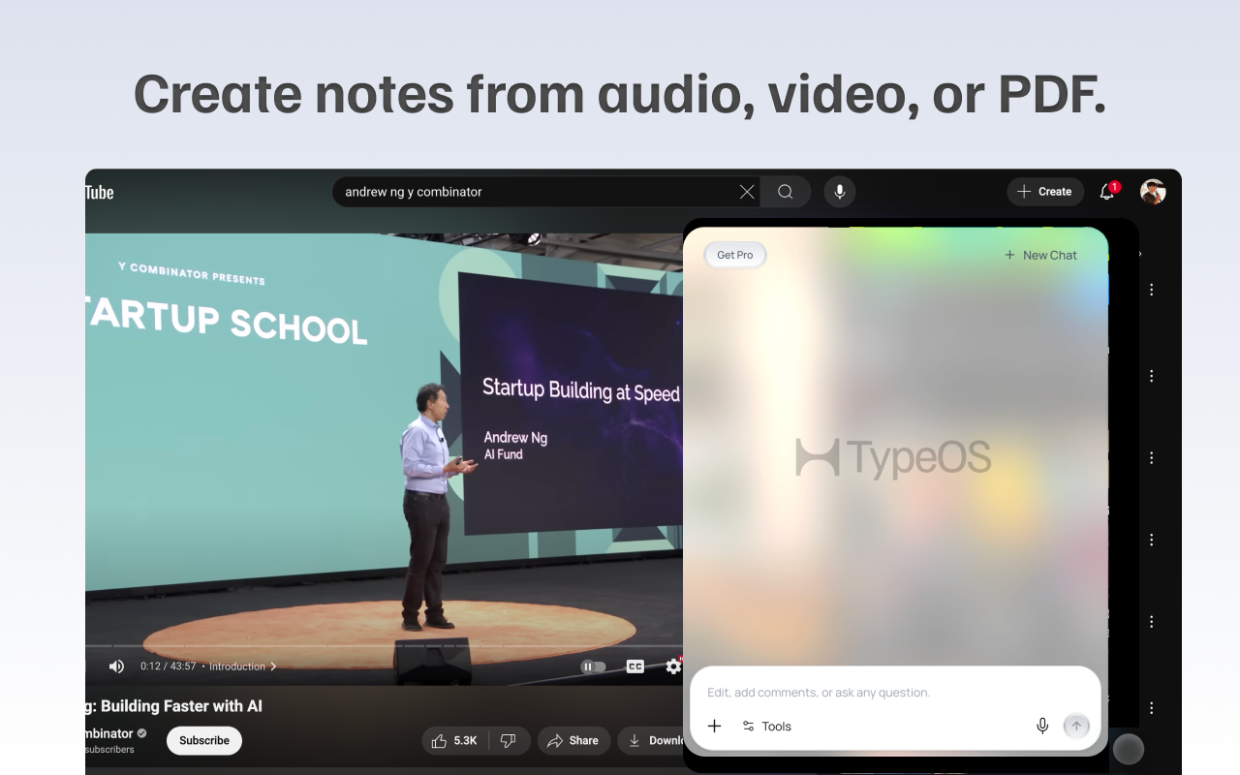This screenshot has height=775, width=1240.
Task: Send the message with the arrow icon
Action: pos(1076,725)
